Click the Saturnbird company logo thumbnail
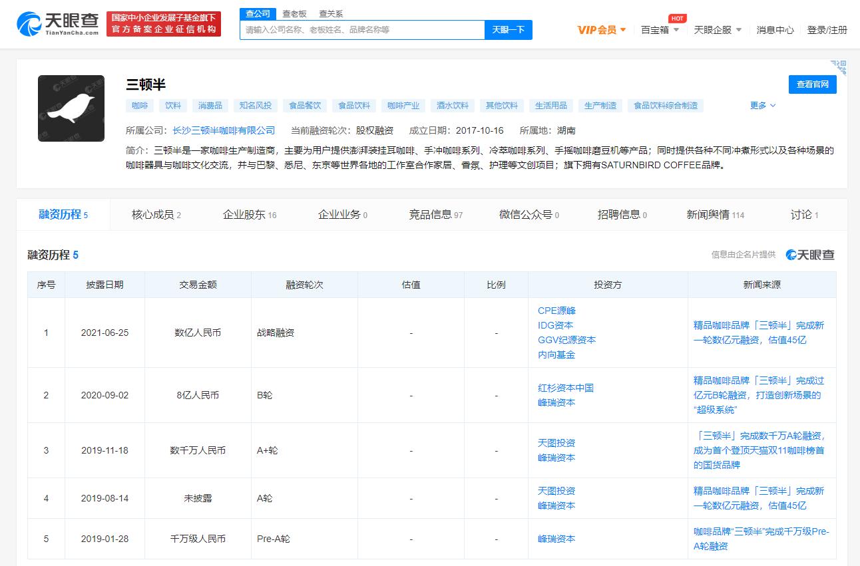This screenshot has height=566, width=860. (71, 108)
